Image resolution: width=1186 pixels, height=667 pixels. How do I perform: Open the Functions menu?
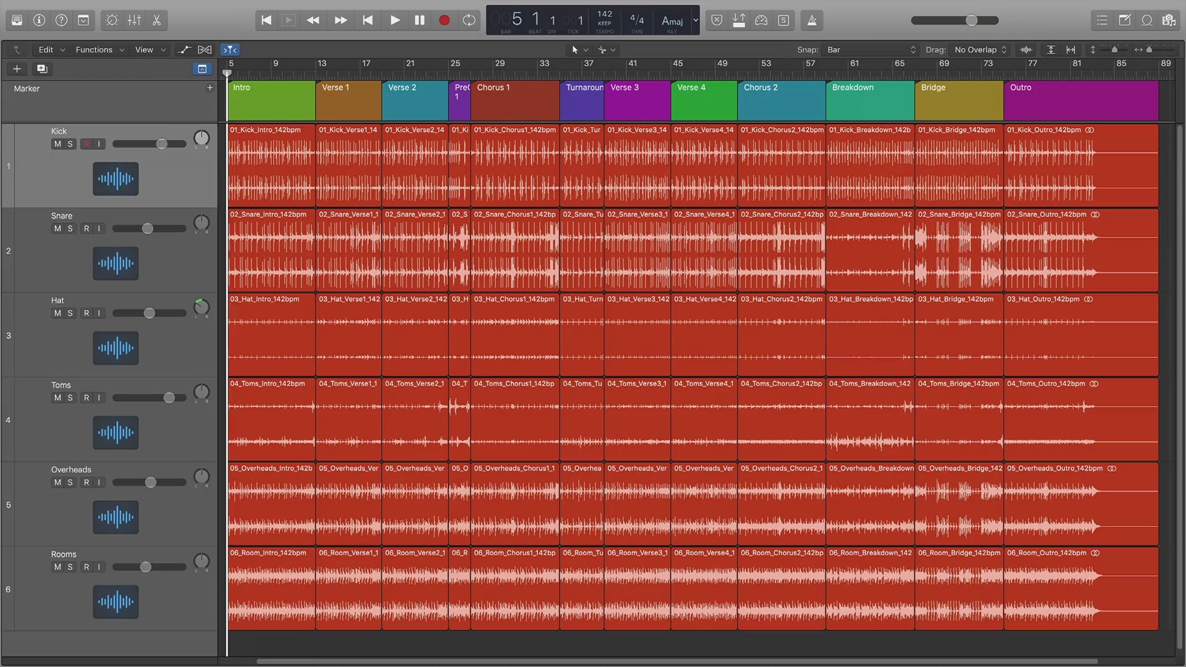(99, 49)
